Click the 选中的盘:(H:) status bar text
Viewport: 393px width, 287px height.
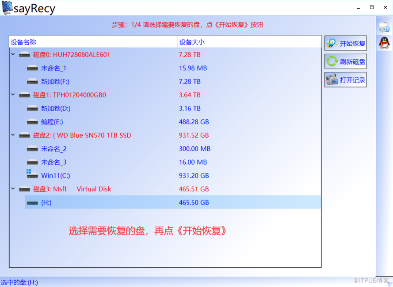click(19, 283)
